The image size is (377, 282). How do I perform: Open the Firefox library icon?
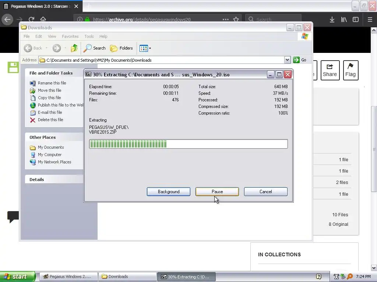click(x=344, y=19)
